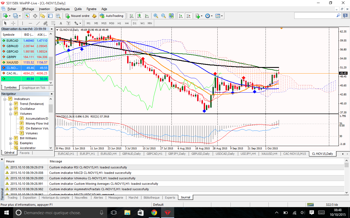Expand the Oscillateur folder
Viewport: 350px width, 218px height.
11,109
